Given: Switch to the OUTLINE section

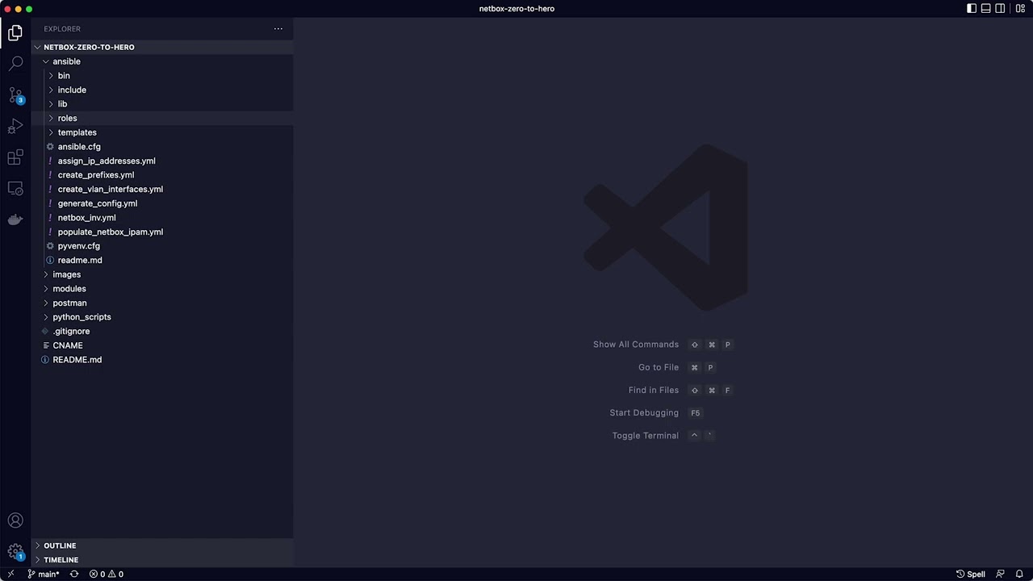Looking at the screenshot, I should click(x=60, y=545).
